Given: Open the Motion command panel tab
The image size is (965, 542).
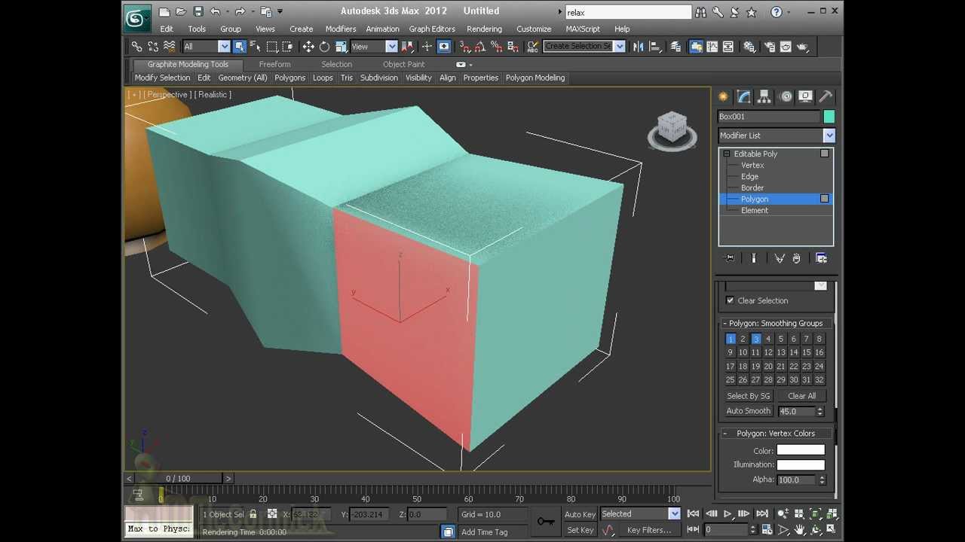Looking at the screenshot, I should coord(786,96).
